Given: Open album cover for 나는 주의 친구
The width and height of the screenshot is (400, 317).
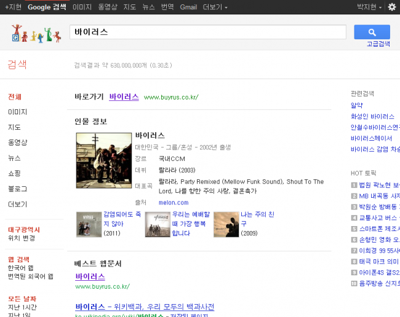Looking at the screenshot, I should (x=226, y=224).
